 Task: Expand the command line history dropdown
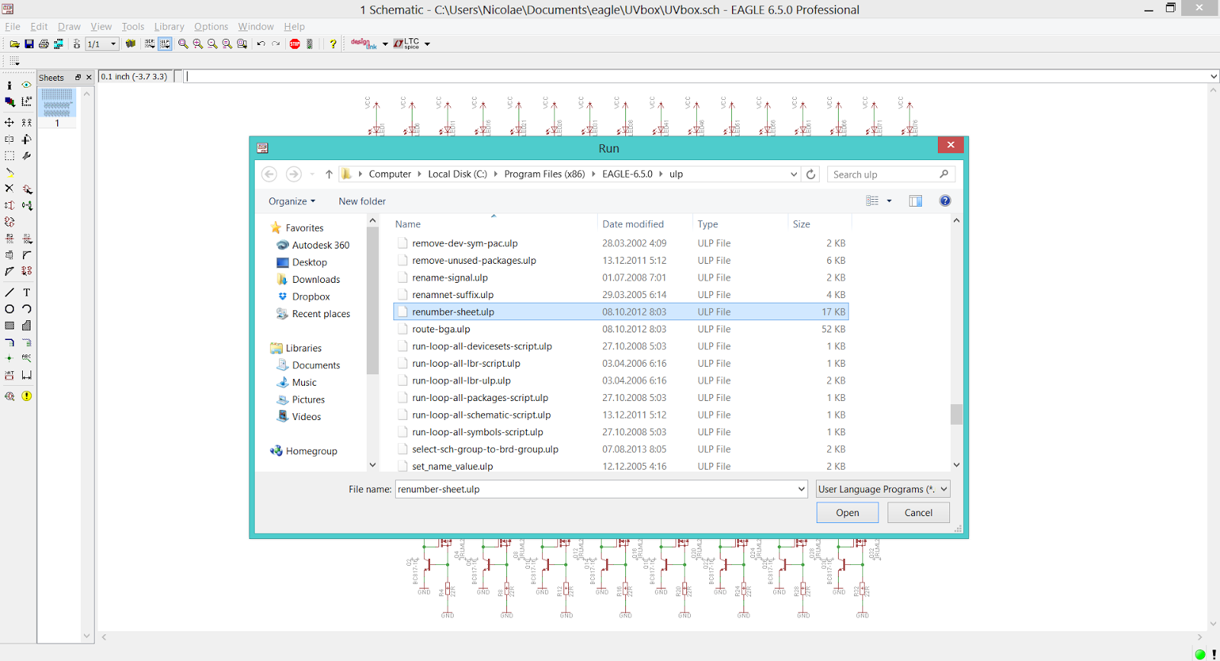(x=1213, y=76)
